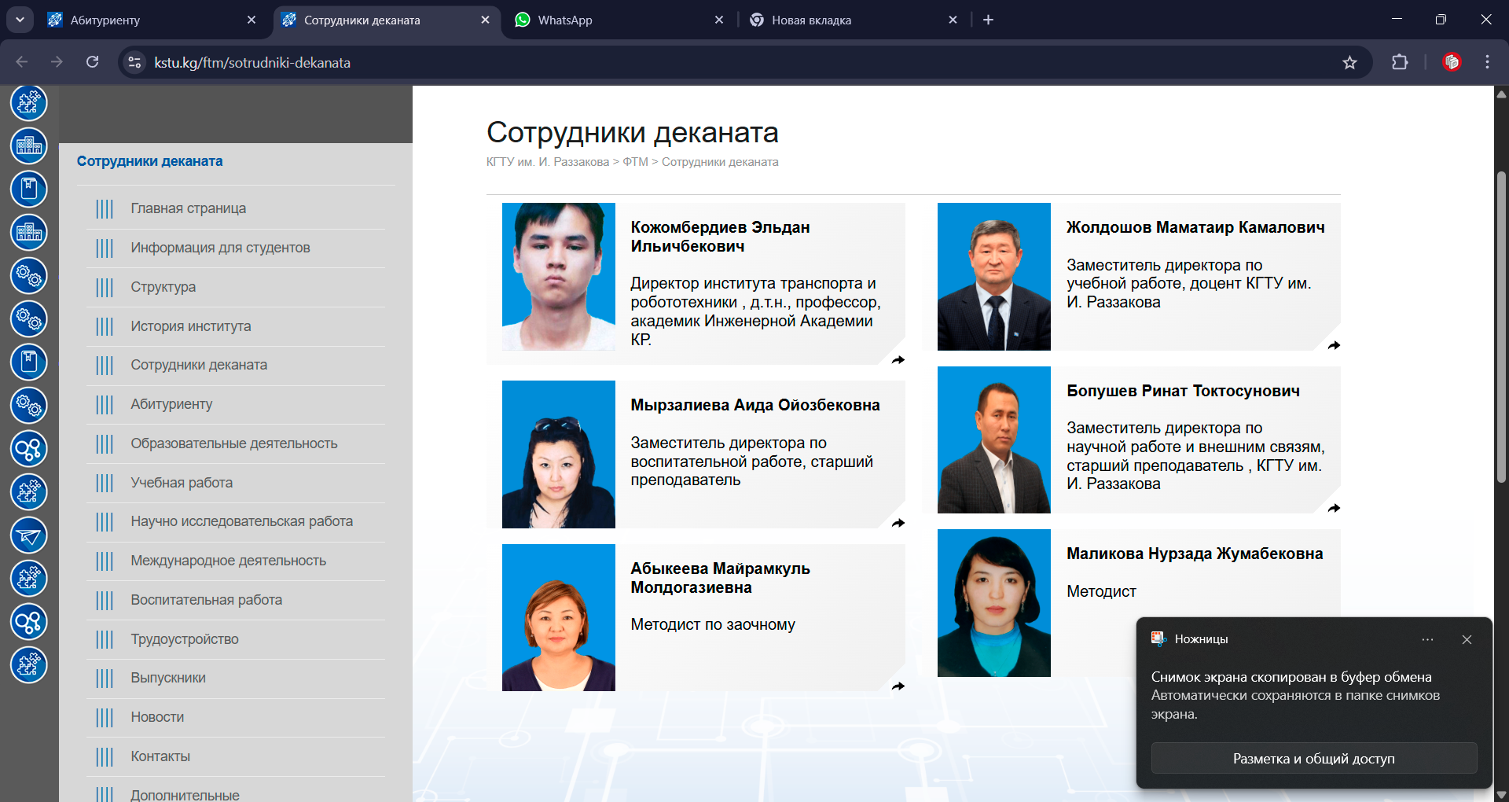This screenshot has width=1509, height=802.
Task: Click the double-gears icon in the left sidebar
Action: pyautogui.click(x=28, y=276)
